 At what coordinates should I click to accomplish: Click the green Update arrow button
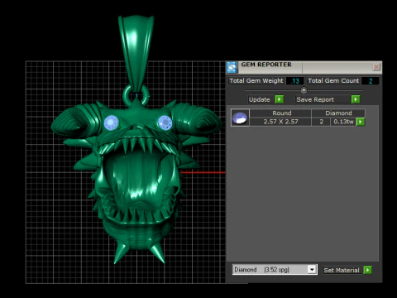click(280, 99)
